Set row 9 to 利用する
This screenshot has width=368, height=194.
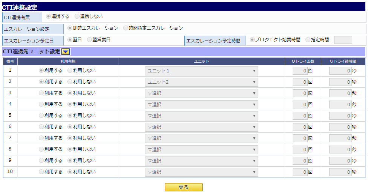pyautogui.click(x=41, y=160)
